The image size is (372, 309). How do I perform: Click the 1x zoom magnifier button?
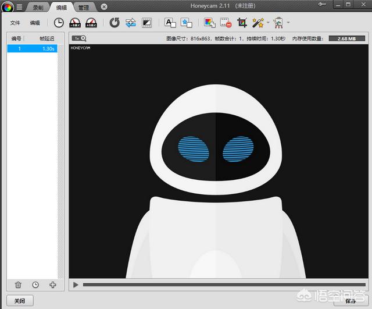pos(79,38)
